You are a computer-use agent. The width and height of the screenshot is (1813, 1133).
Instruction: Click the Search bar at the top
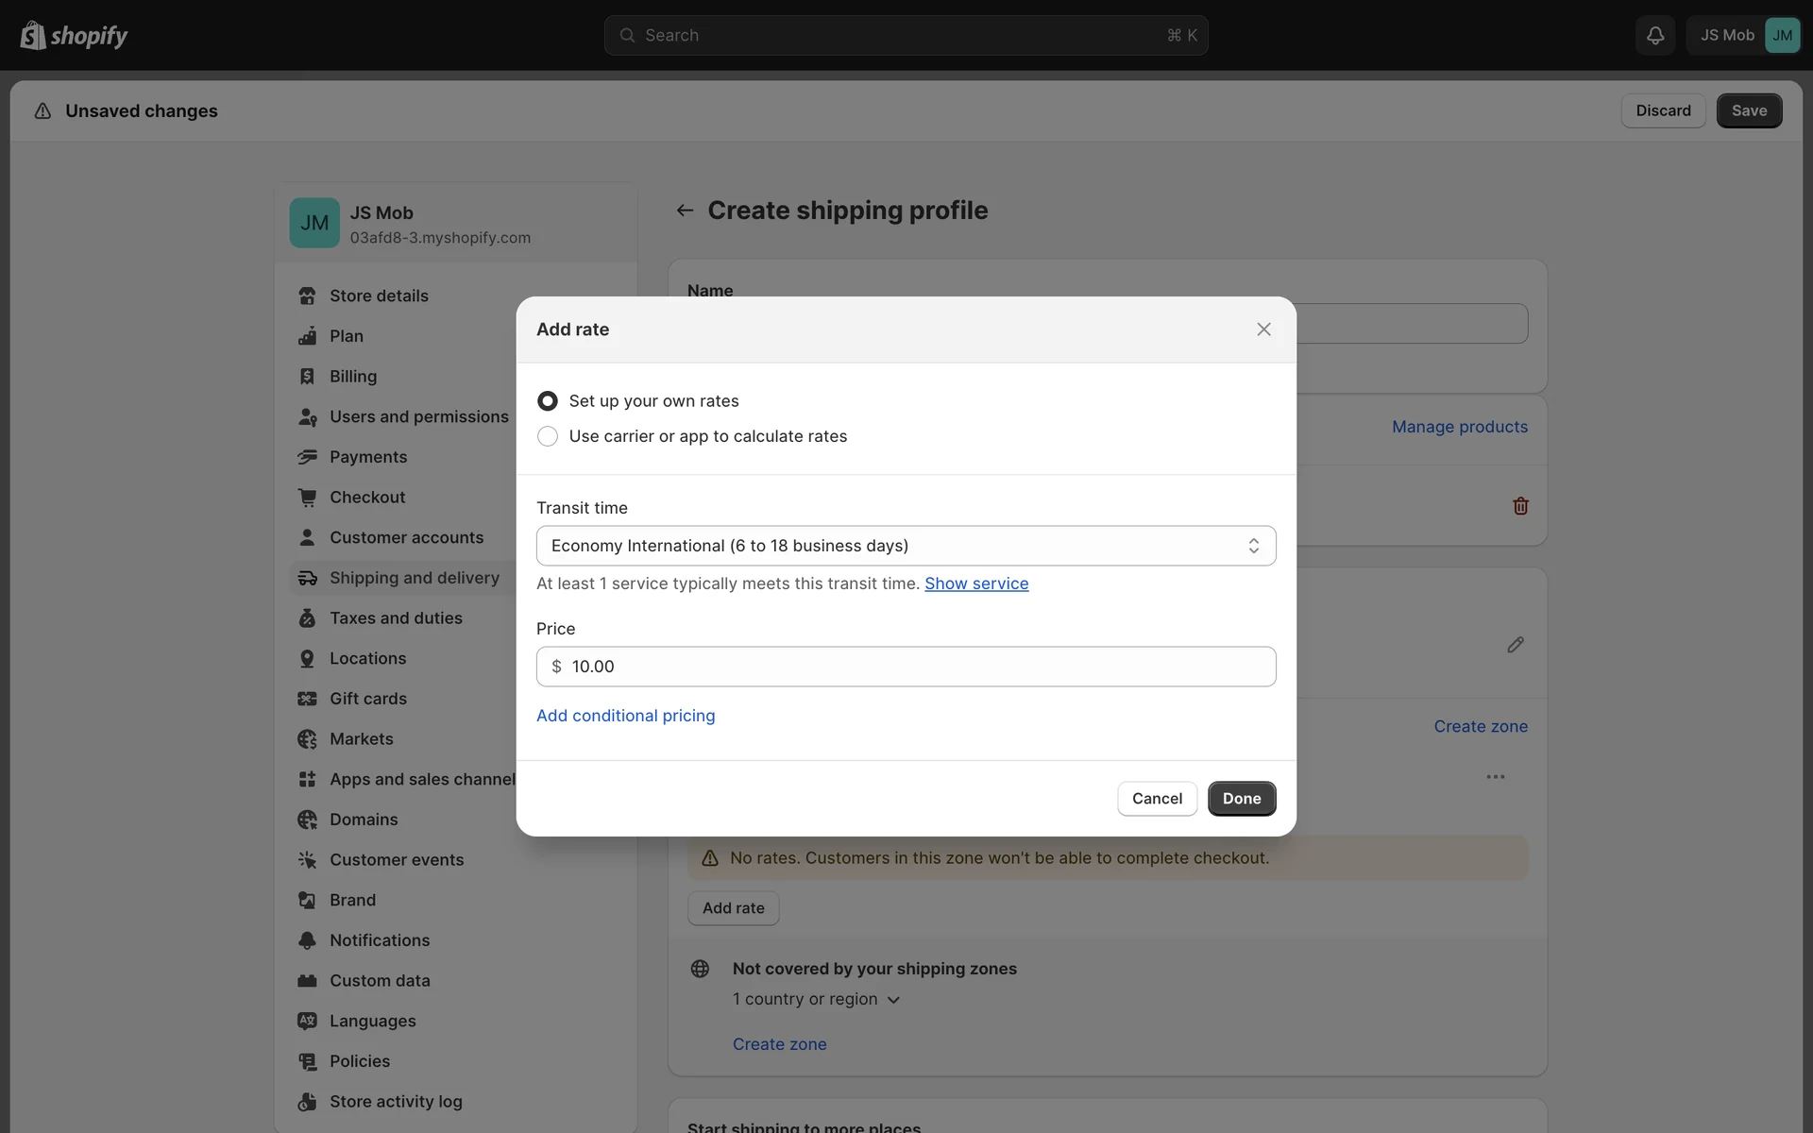(906, 35)
